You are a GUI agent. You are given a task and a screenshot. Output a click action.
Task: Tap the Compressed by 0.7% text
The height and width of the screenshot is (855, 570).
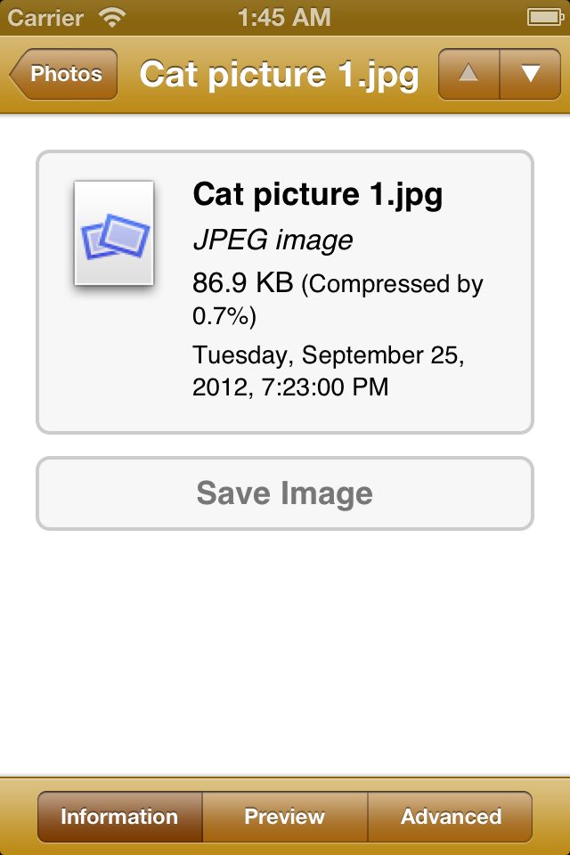point(338,300)
